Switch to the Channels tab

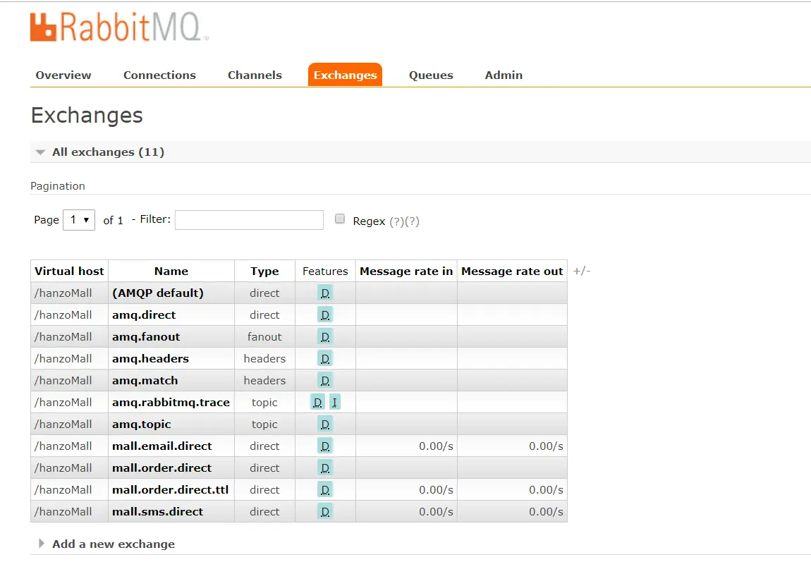click(x=255, y=75)
